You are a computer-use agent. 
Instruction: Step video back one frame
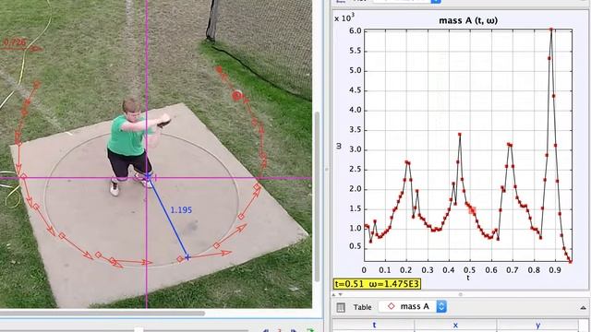(266, 330)
